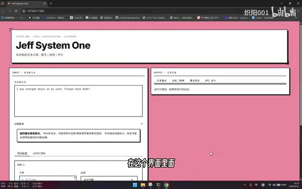This screenshot has width=302, height=189.
Task: Switch to the raw JSON output tab
Action: click(x=178, y=80)
